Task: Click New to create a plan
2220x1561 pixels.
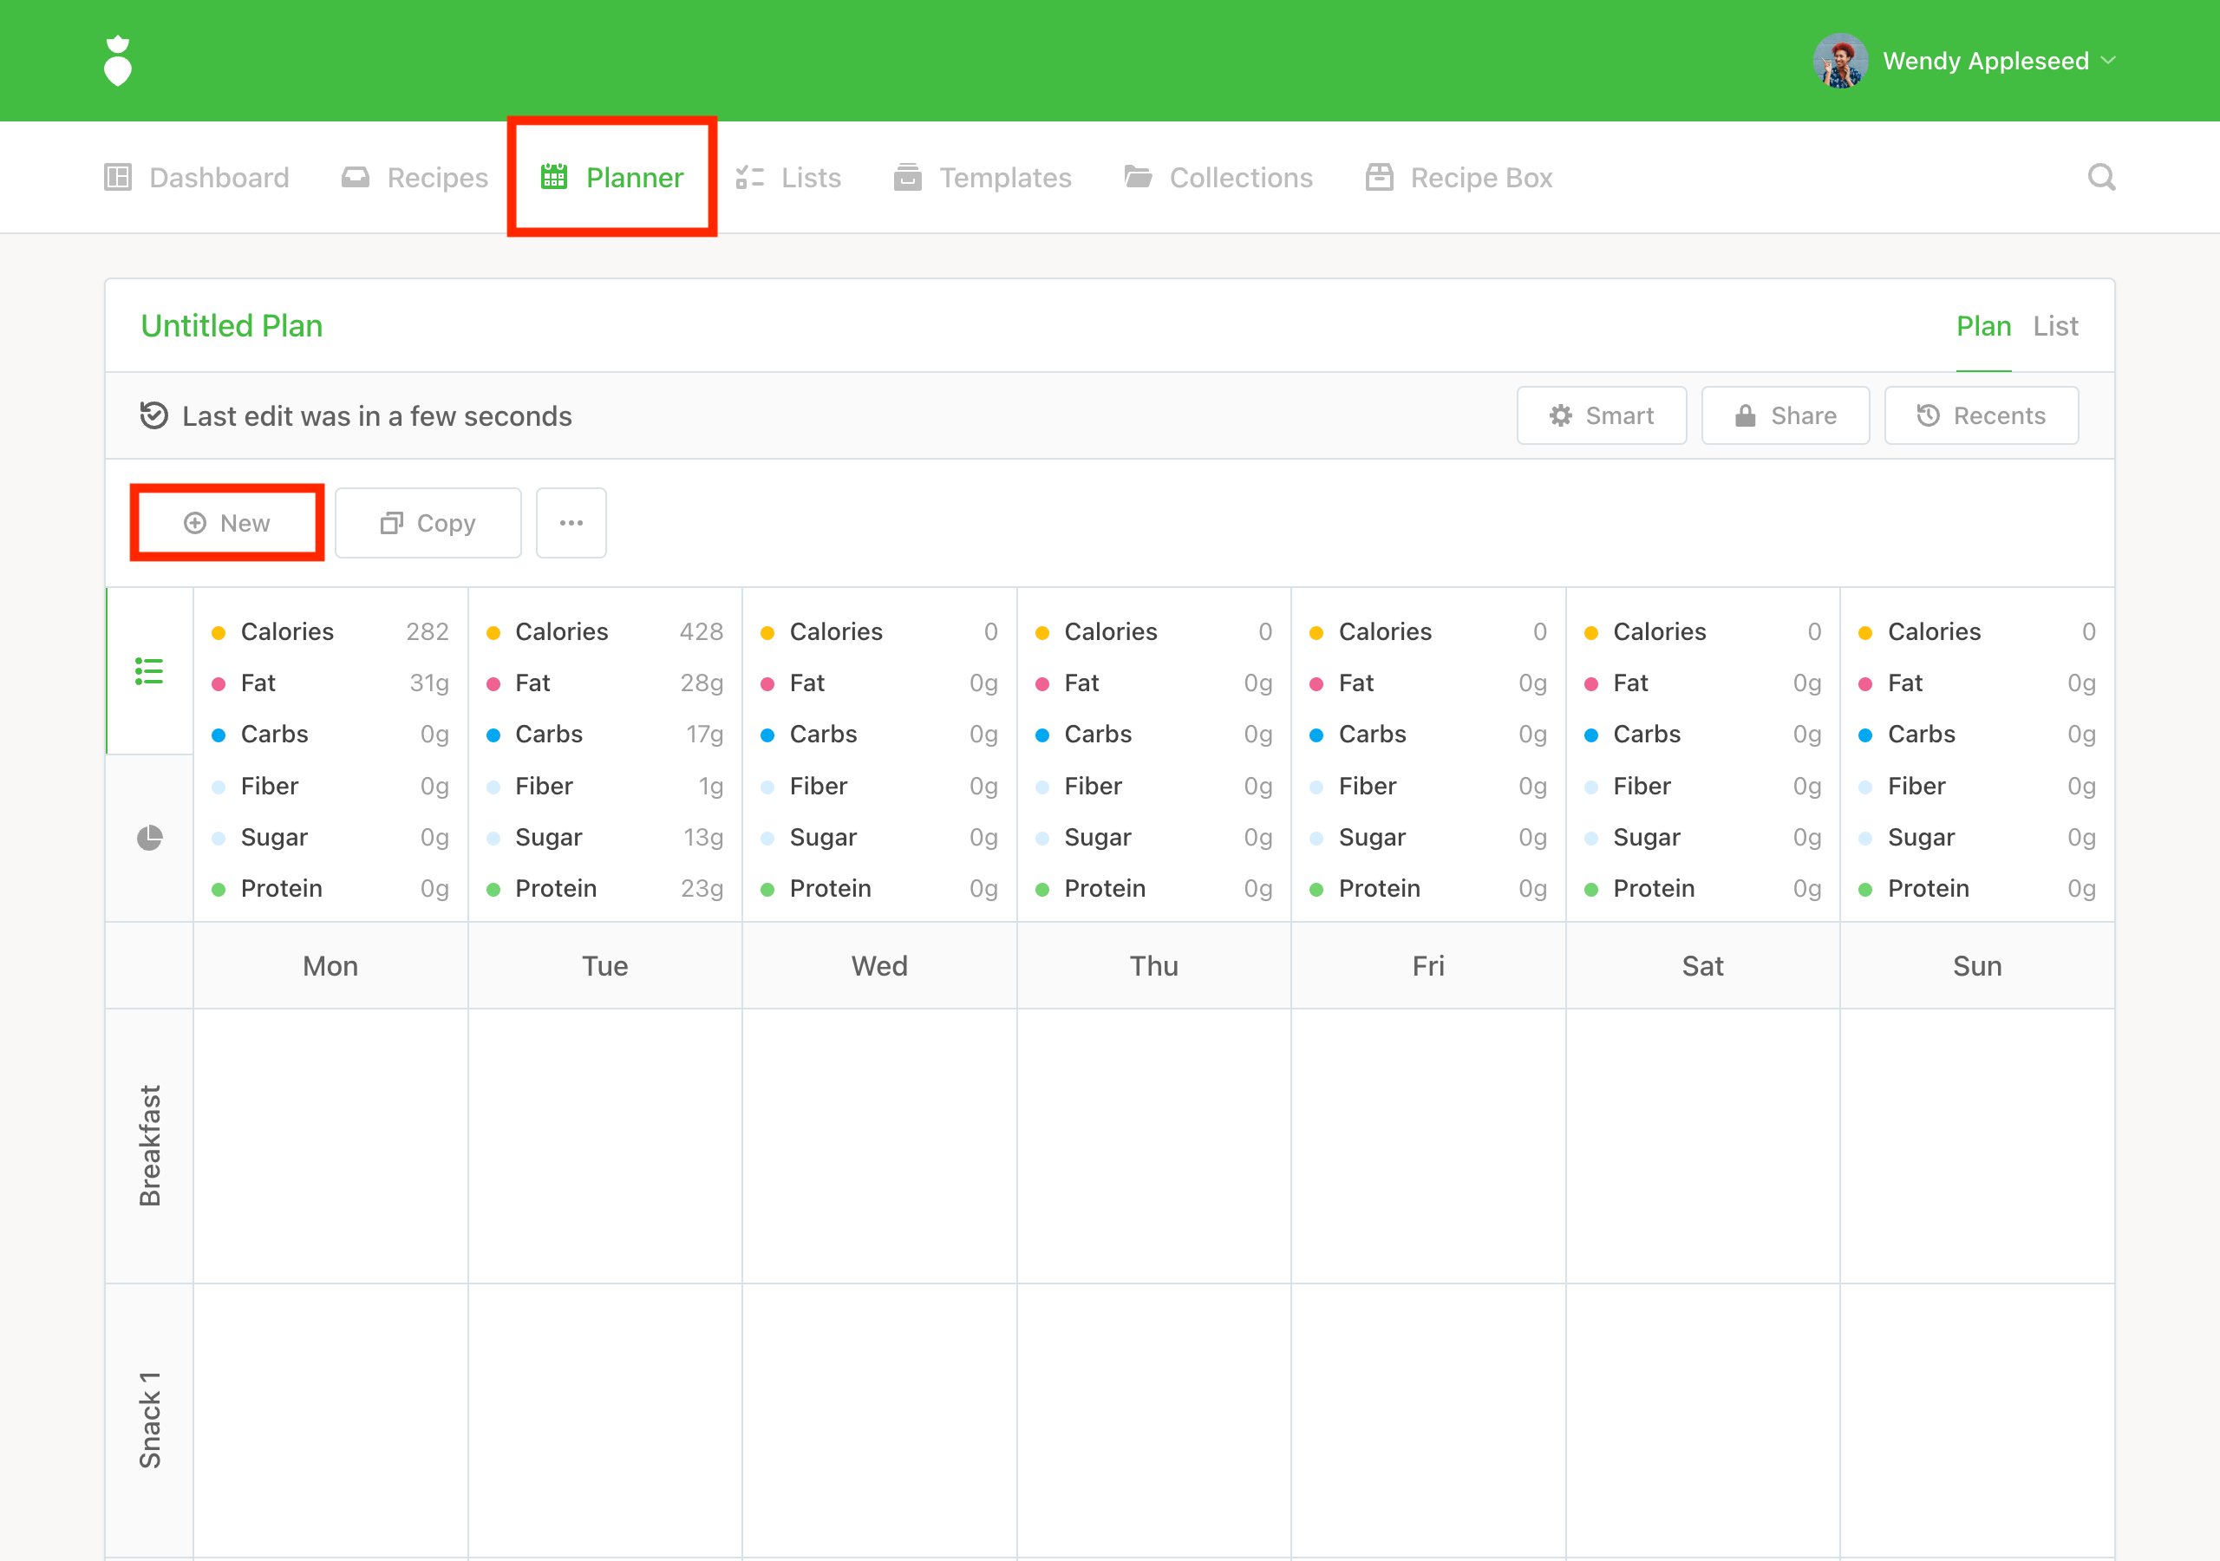Action: point(227,523)
